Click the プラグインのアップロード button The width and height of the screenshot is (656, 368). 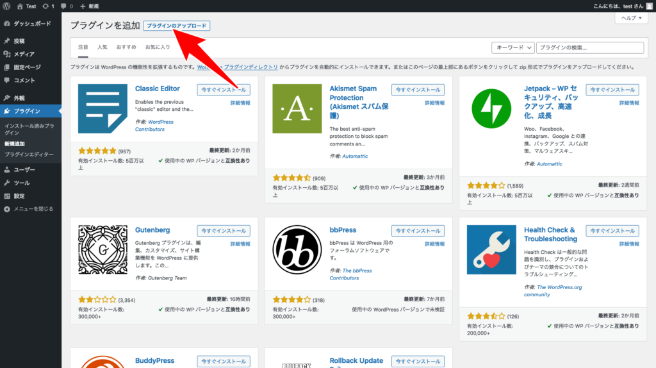(x=176, y=26)
